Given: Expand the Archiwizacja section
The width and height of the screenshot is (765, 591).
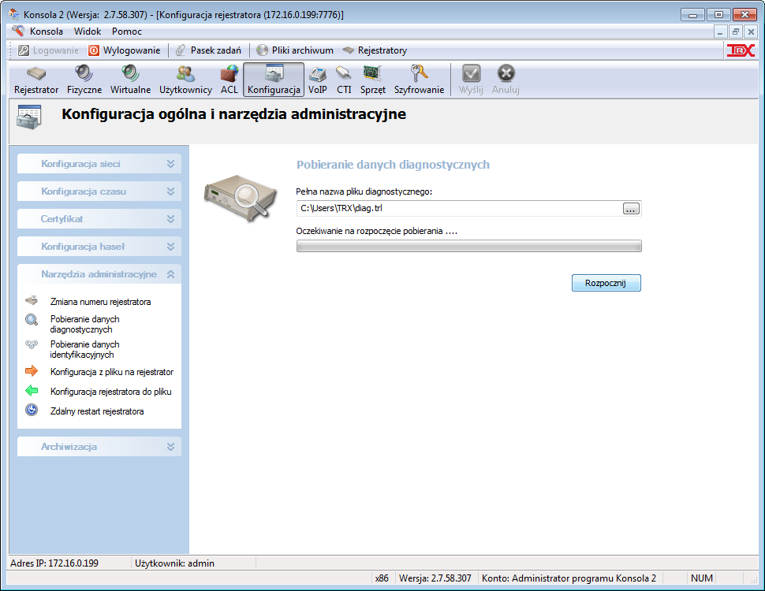Looking at the screenshot, I should 99,447.
